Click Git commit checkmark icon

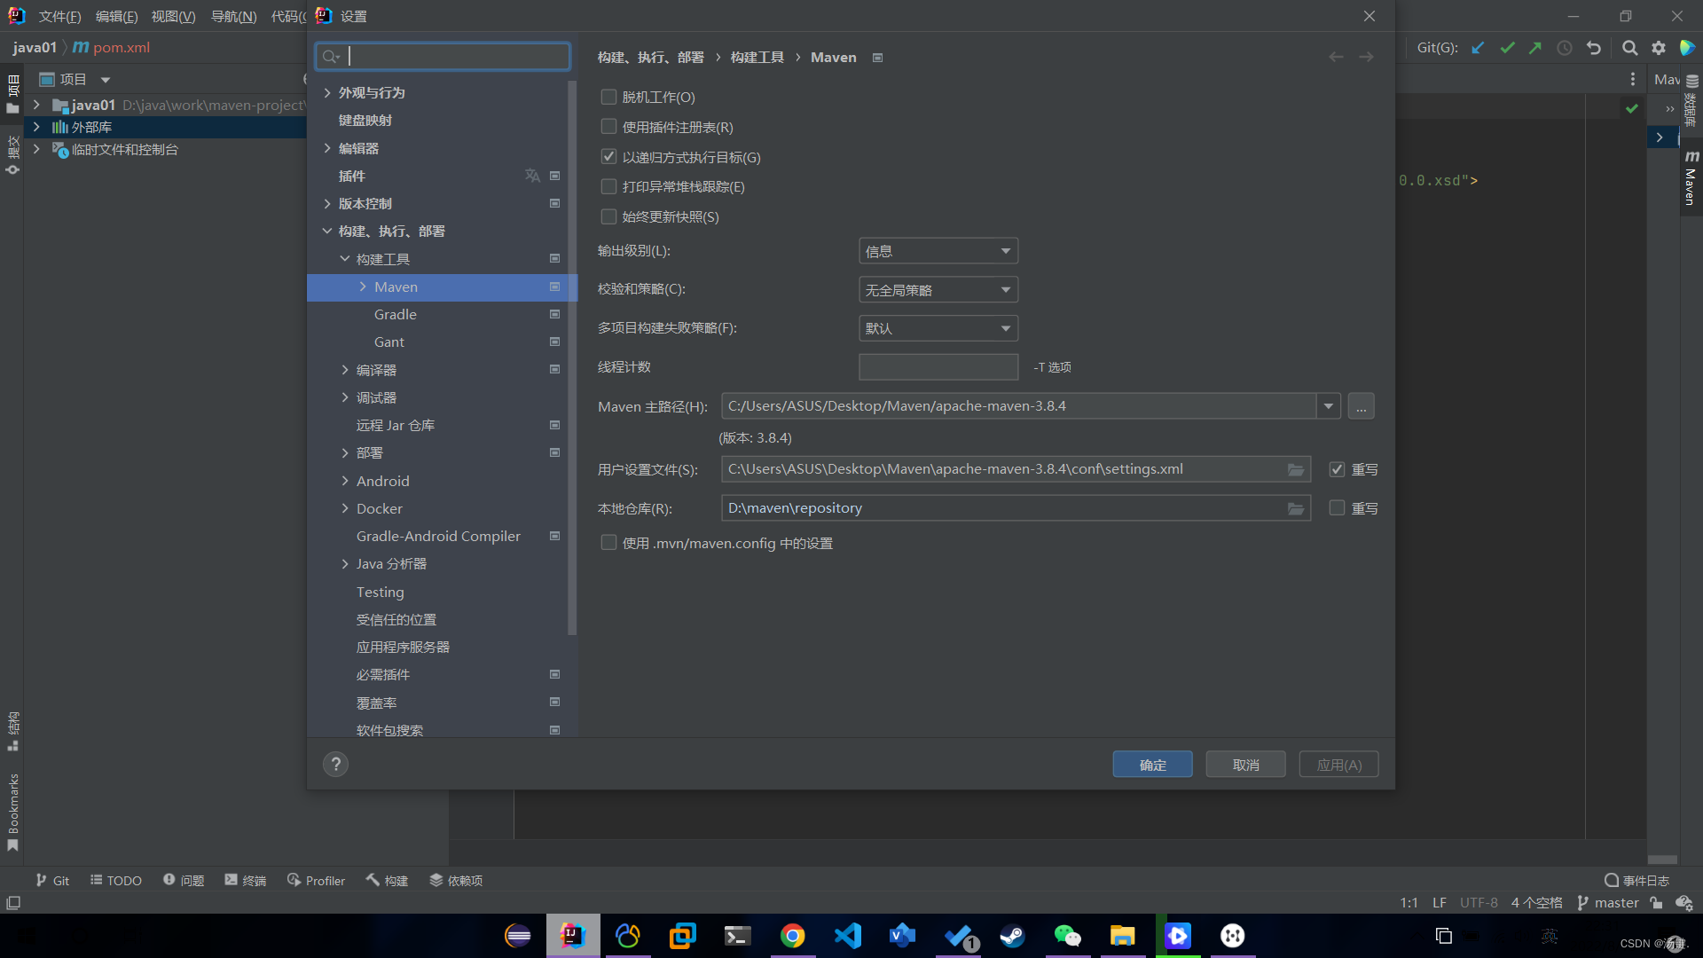1507,48
